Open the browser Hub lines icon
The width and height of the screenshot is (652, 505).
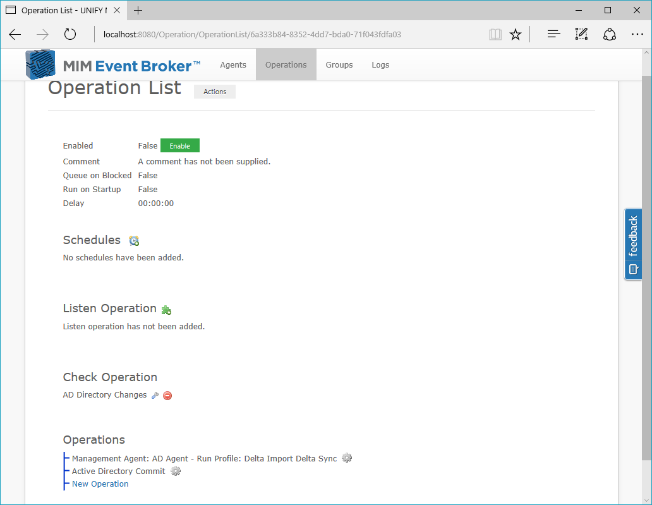point(554,34)
